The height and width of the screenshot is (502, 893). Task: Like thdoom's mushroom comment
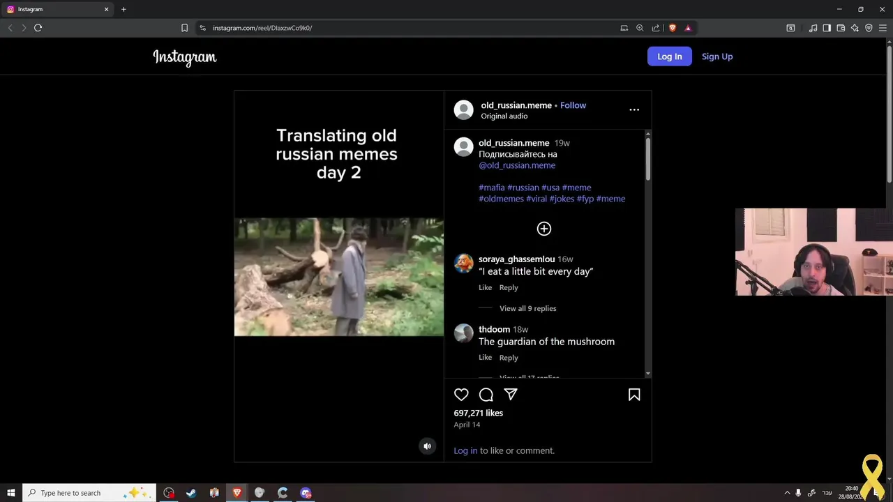coord(486,358)
